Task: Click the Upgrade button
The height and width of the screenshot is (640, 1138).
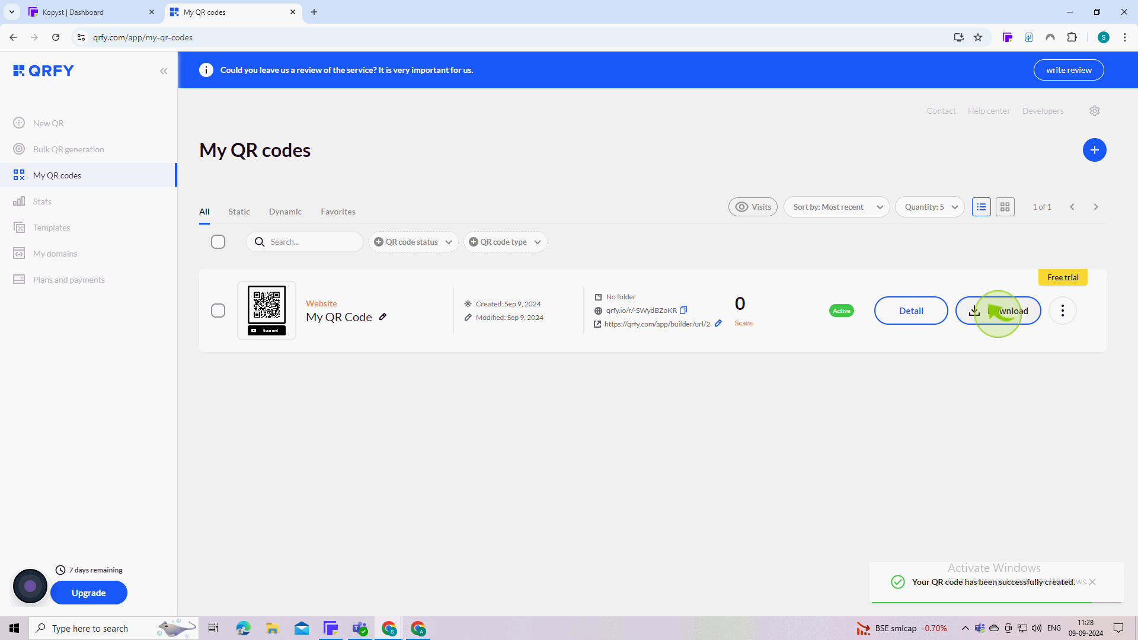Action: pyautogui.click(x=89, y=593)
